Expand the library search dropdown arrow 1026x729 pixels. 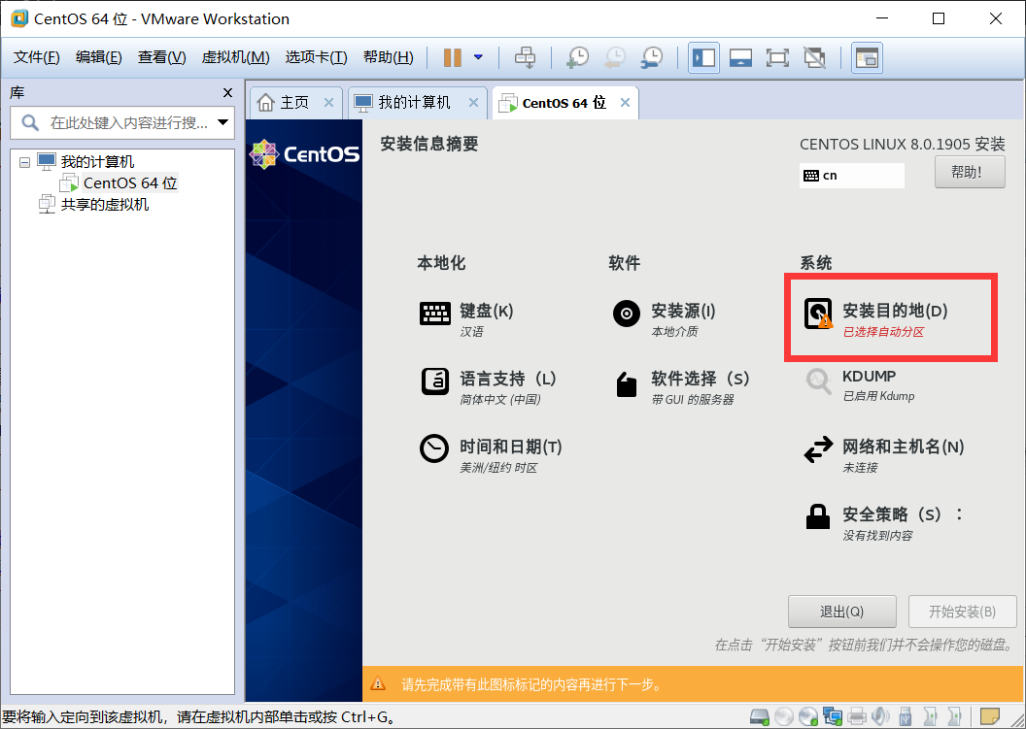click(222, 122)
